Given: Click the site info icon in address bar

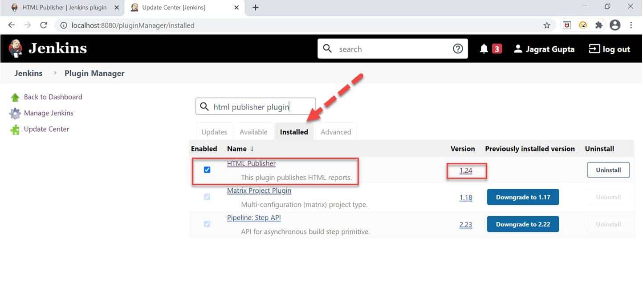Looking at the screenshot, I should [x=63, y=25].
